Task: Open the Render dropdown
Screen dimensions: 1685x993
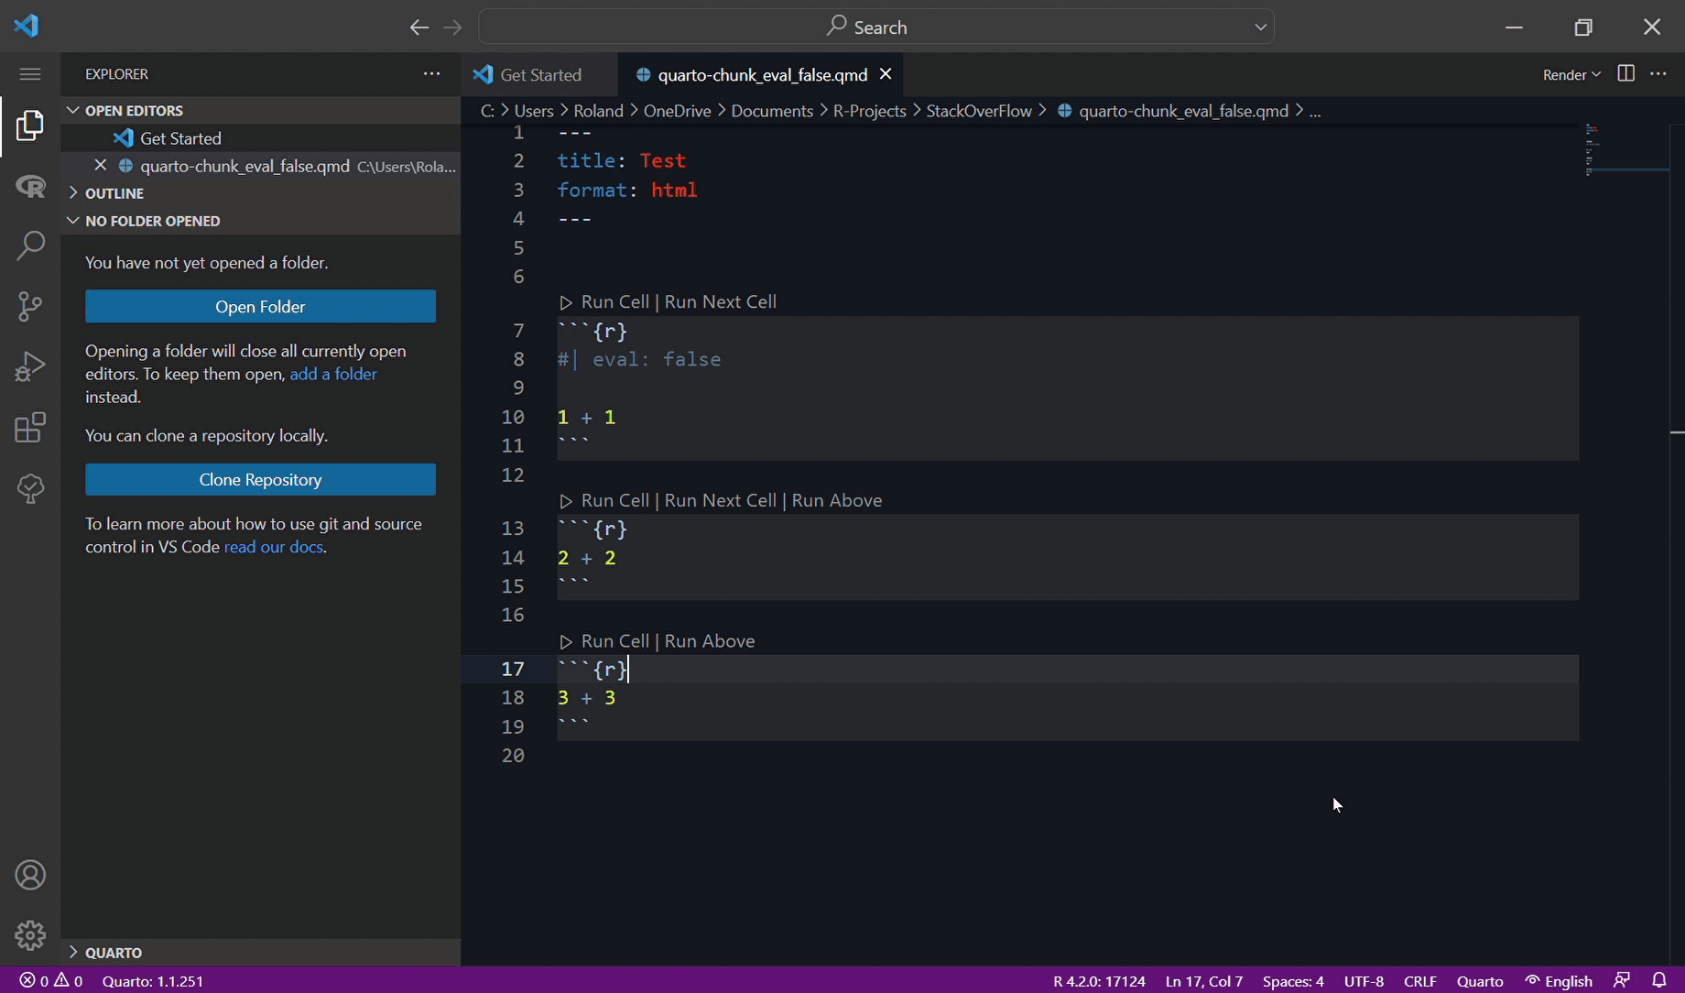Action: 1571,75
